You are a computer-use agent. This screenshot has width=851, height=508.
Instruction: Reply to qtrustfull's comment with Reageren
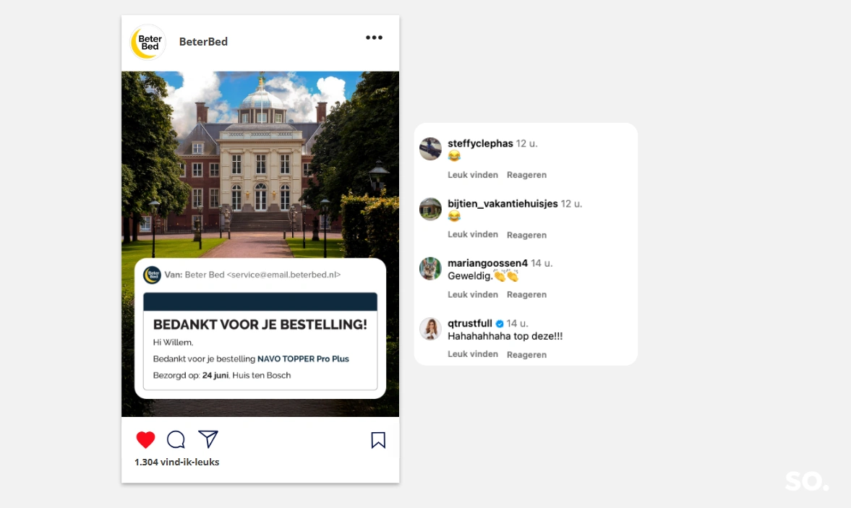[x=526, y=355]
